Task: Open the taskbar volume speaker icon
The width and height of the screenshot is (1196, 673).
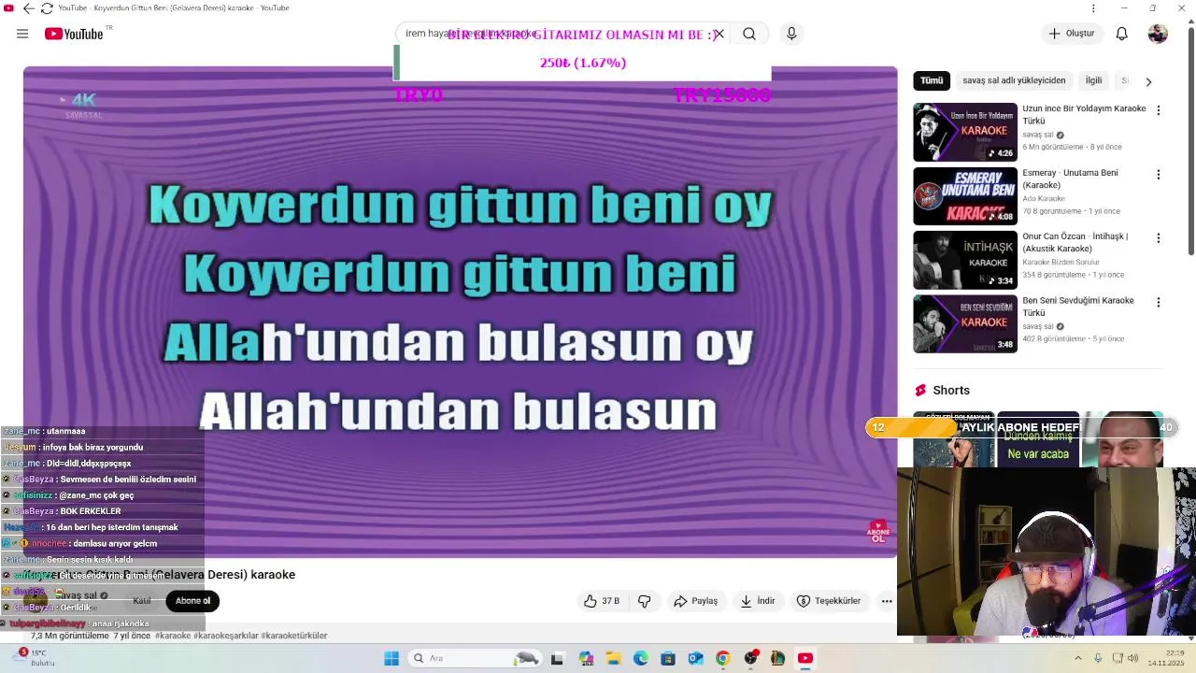Action: (x=1132, y=658)
